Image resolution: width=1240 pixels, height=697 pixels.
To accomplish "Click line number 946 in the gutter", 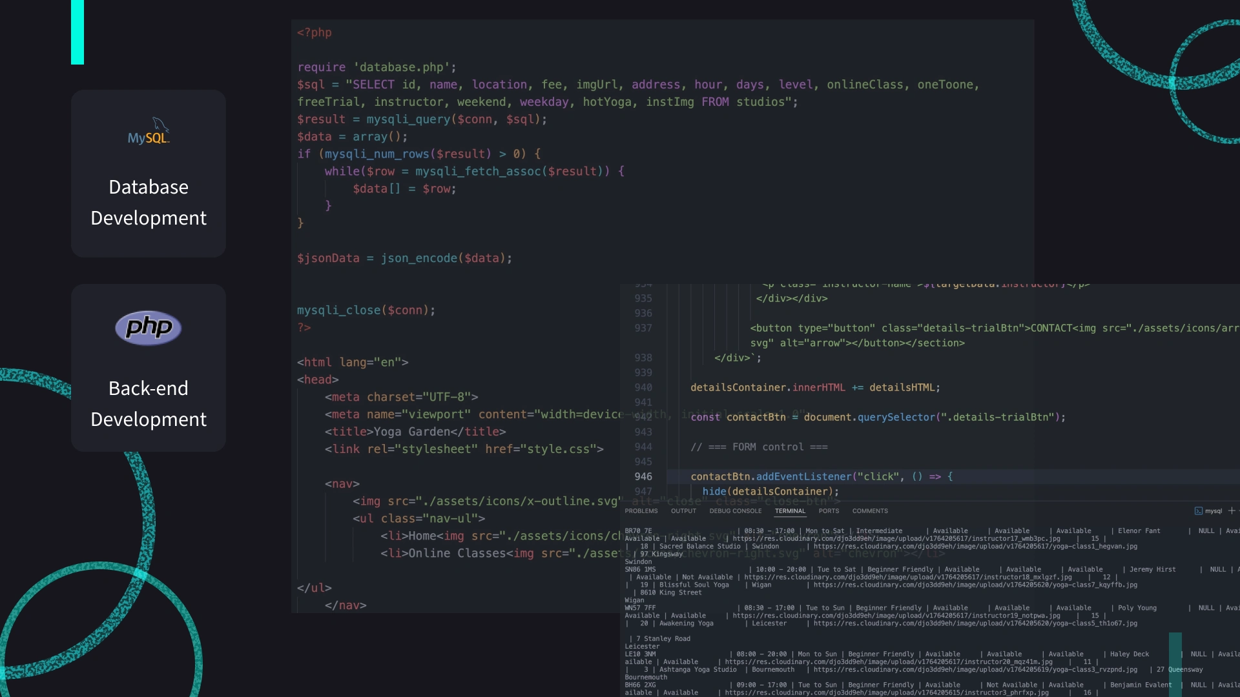I will pos(643,476).
